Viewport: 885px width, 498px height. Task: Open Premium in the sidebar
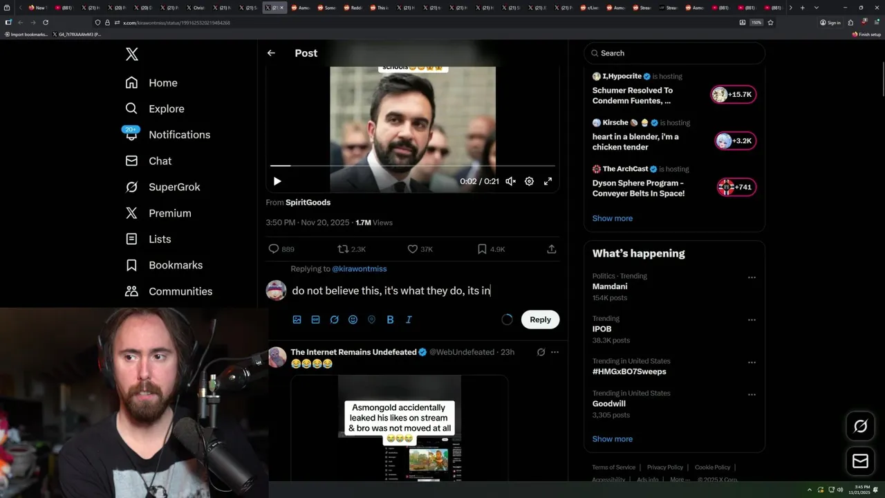[x=158, y=213]
